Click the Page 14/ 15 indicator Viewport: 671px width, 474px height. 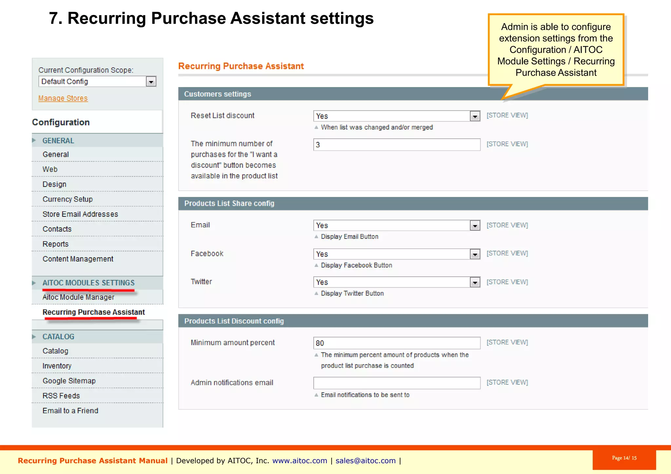click(x=624, y=458)
